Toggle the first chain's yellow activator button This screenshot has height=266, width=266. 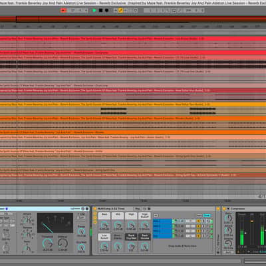198,221
